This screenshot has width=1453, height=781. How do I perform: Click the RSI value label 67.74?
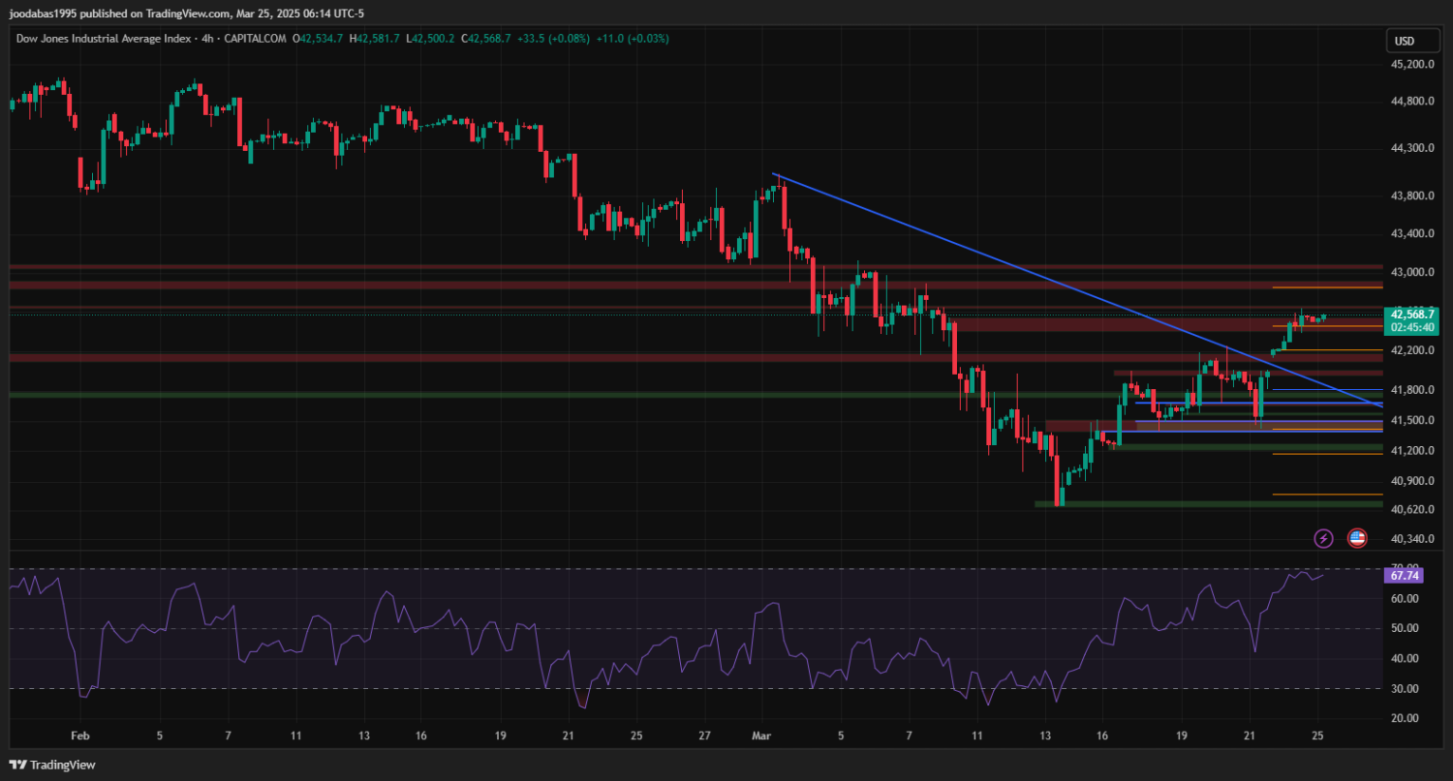pos(1404,576)
